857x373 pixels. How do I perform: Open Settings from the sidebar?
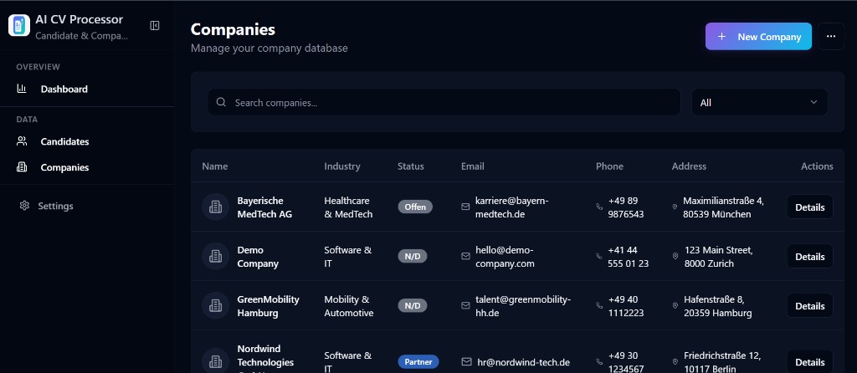click(x=46, y=206)
